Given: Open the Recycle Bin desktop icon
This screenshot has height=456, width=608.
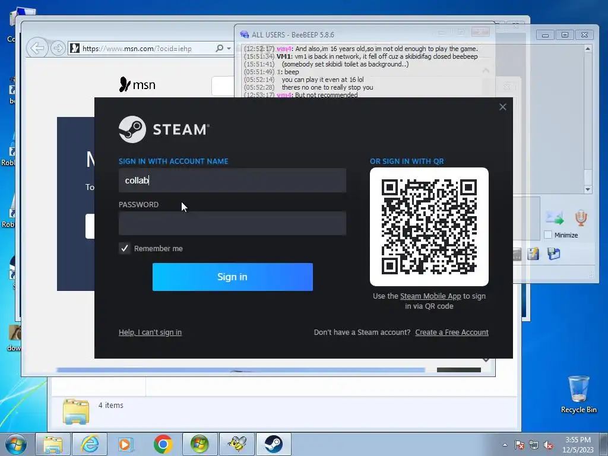Looking at the screenshot, I should 578,394.
